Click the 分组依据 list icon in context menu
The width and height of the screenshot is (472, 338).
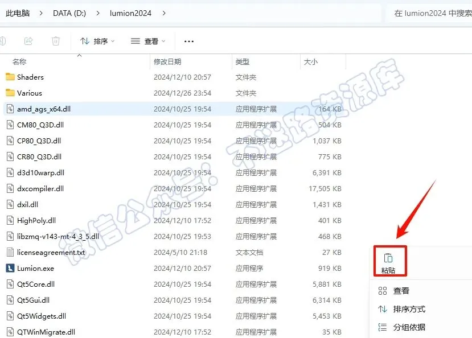382,327
